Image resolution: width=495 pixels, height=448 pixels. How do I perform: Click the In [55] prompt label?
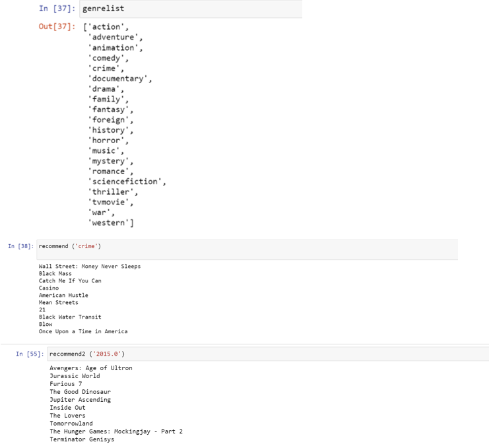tap(30, 354)
